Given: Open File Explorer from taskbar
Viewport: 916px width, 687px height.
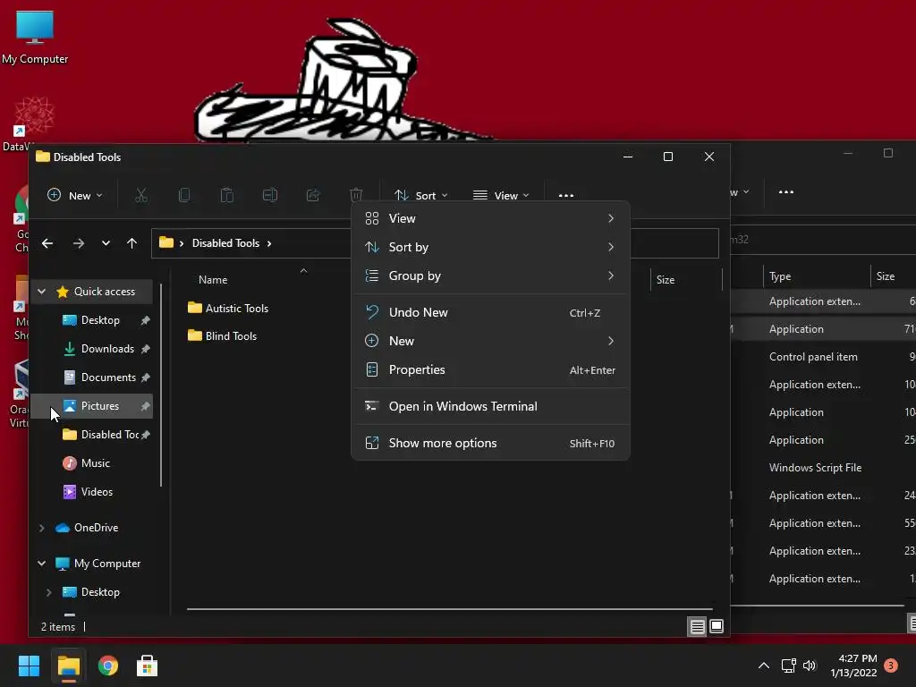Looking at the screenshot, I should [68, 666].
